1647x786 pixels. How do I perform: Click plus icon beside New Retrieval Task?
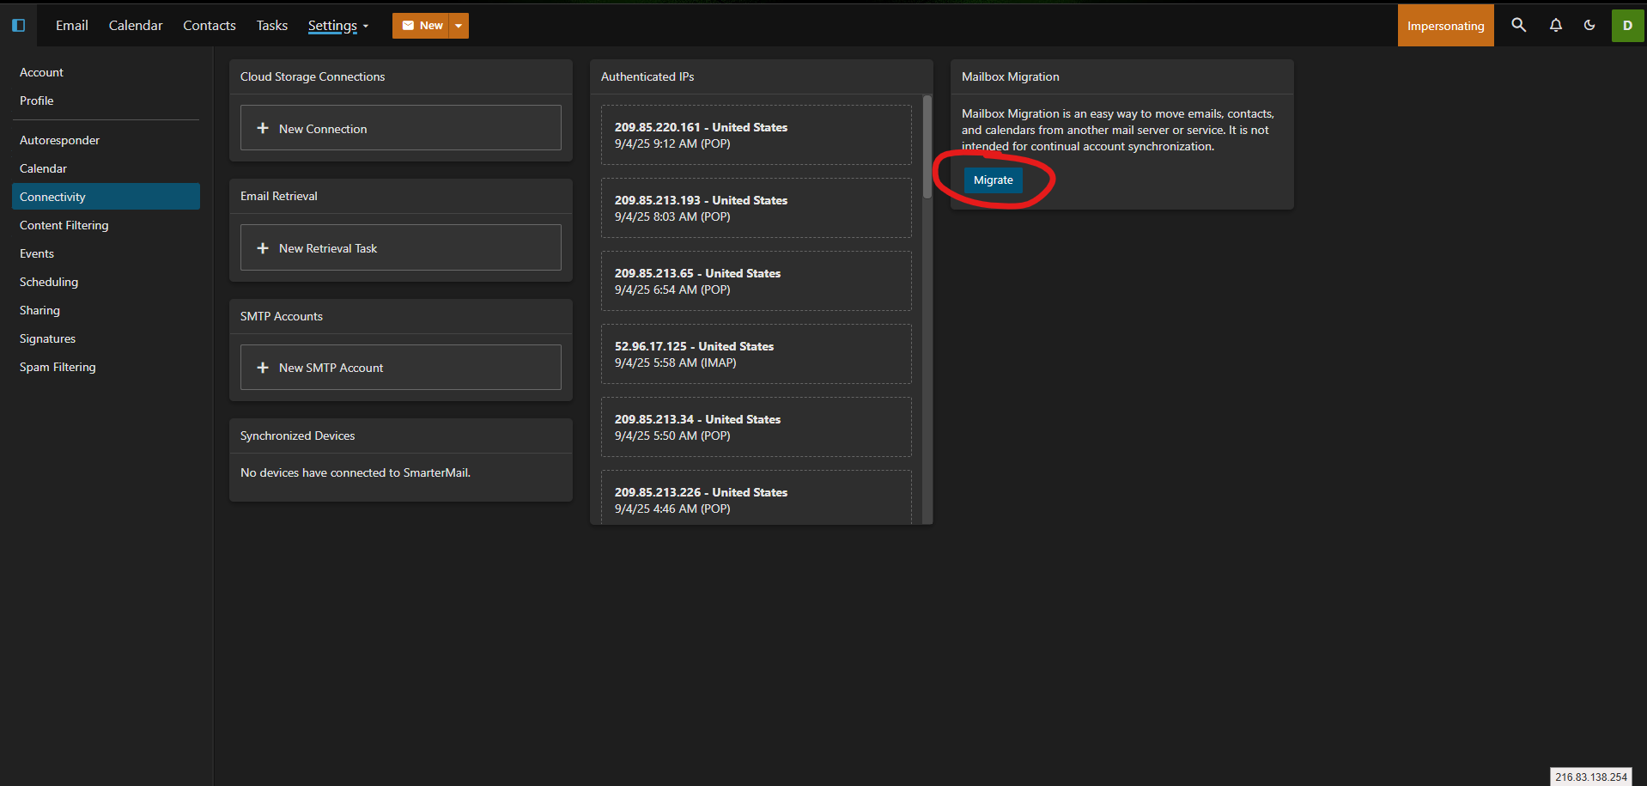[x=263, y=248]
